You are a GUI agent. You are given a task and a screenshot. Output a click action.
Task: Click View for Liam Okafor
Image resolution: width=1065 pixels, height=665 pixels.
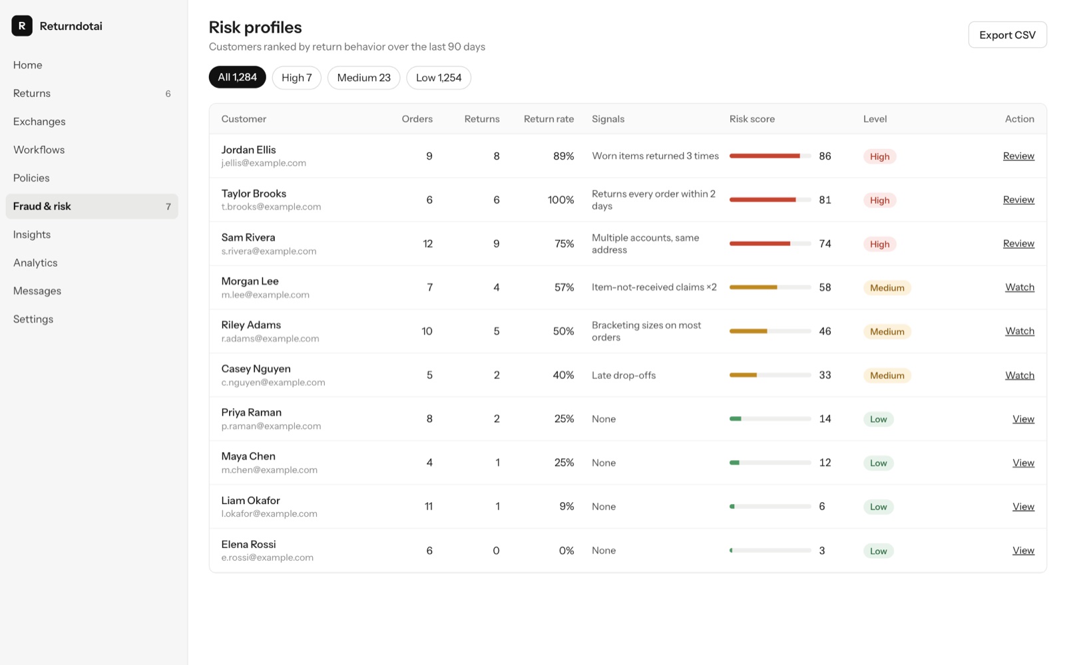point(1023,507)
